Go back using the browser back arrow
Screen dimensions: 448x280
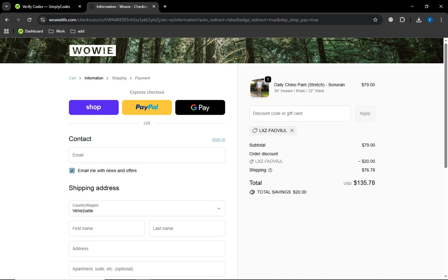point(7,20)
